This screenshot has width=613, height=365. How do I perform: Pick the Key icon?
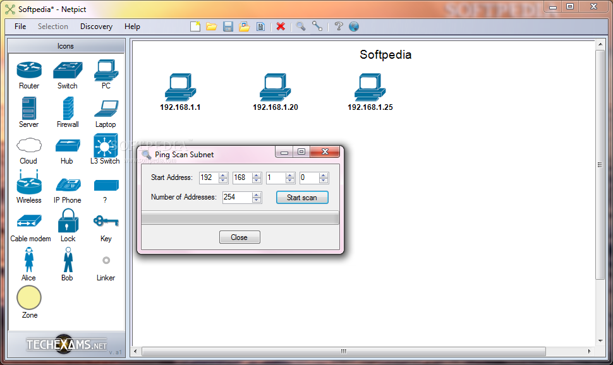pos(106,221)
